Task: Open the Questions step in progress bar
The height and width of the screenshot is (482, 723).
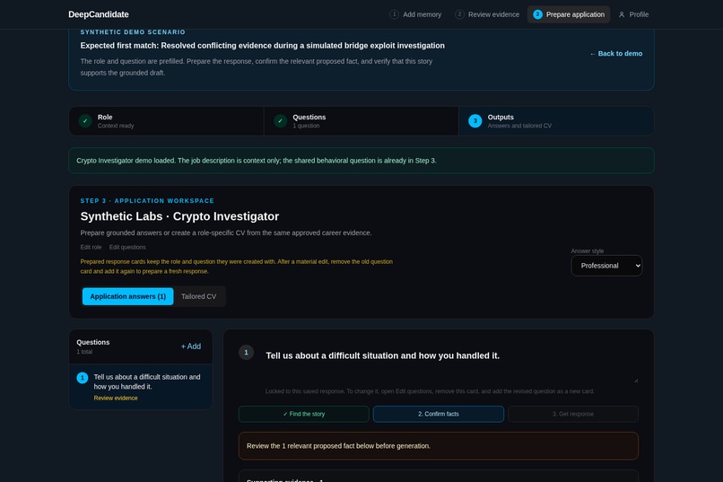Action: tap(361, 121)
